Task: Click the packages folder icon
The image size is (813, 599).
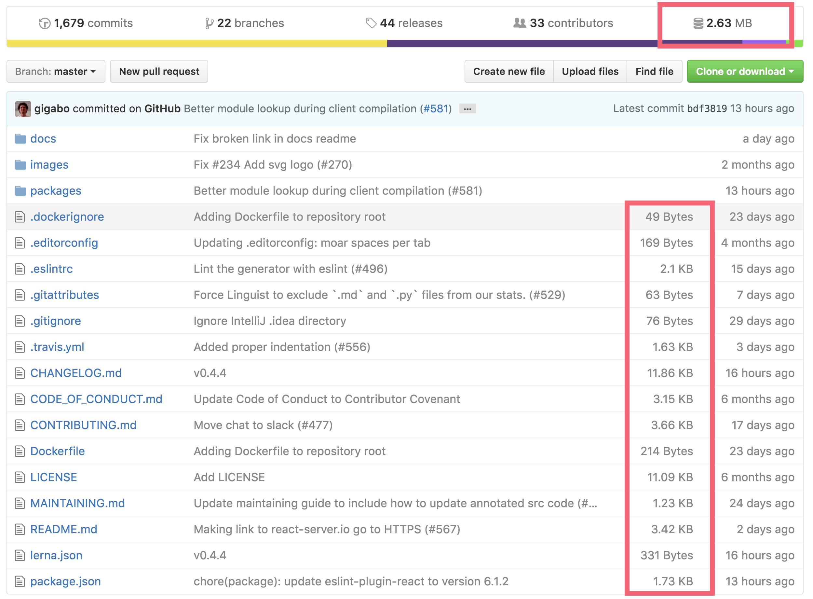Action: tap(18, 190)
